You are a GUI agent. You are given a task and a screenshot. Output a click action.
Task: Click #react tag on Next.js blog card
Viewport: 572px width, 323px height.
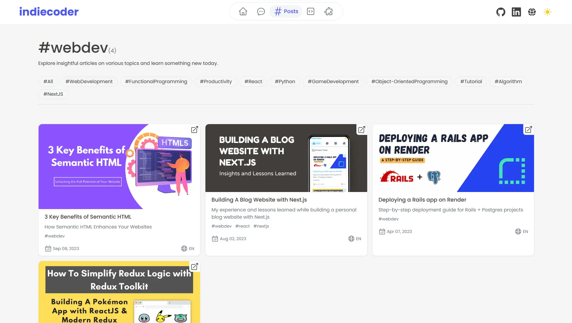(x=242, y=226)
